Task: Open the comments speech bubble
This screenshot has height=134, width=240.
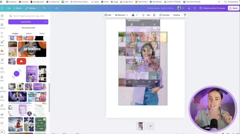Action: [195, 8]
